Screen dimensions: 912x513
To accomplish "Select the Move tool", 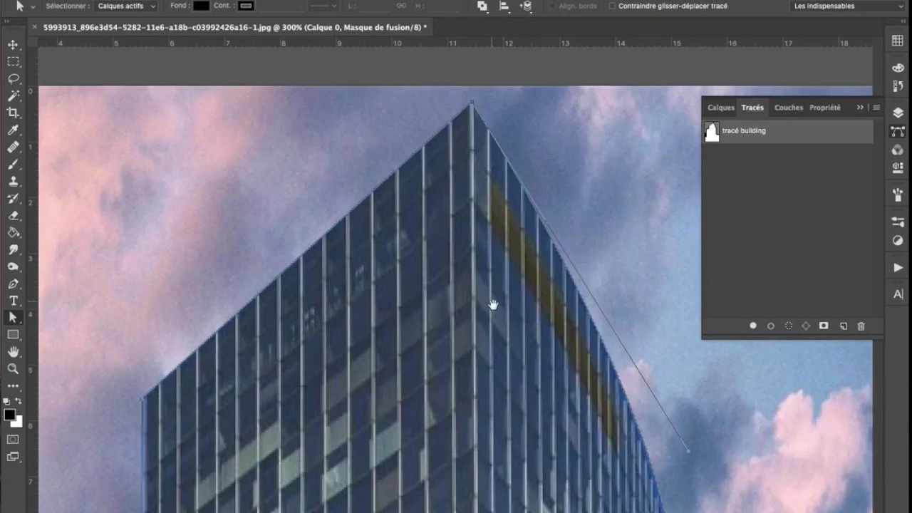I will pyautogui.click(x=13, y=44).
